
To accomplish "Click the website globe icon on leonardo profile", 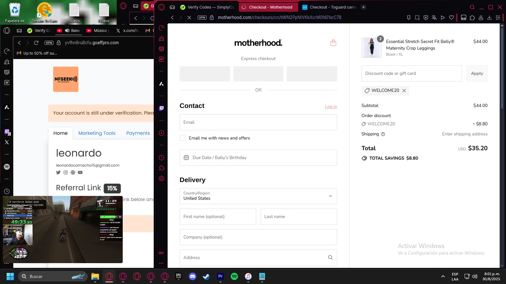I will [73, 172].
